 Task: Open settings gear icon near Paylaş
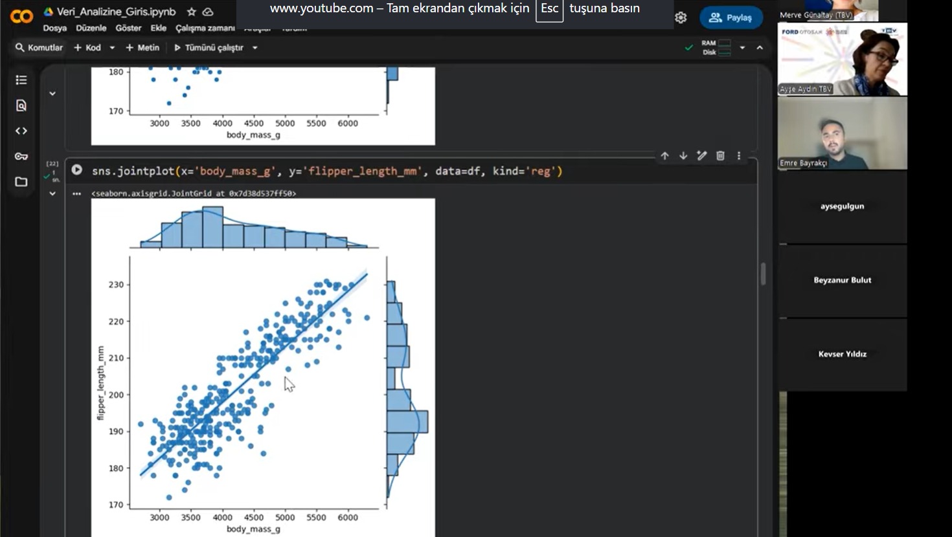point(681,17)
